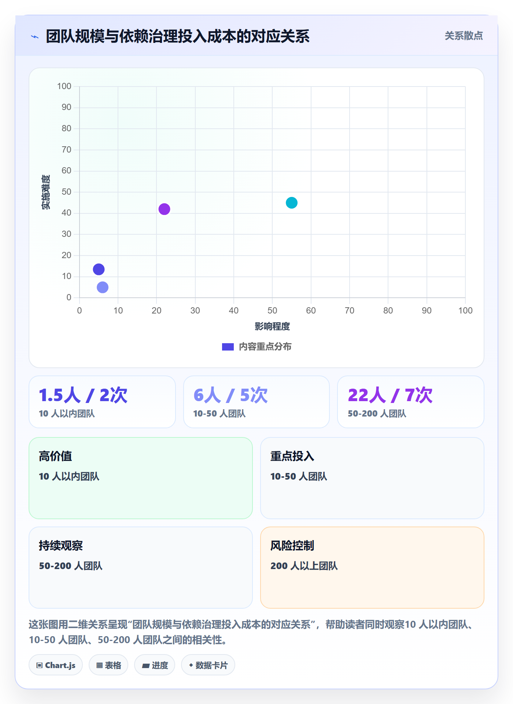The height and width of the screenshot is (704, 513).
Task: Toggle the 内容重点分布 legend label
Action: (x=265, y=346)
